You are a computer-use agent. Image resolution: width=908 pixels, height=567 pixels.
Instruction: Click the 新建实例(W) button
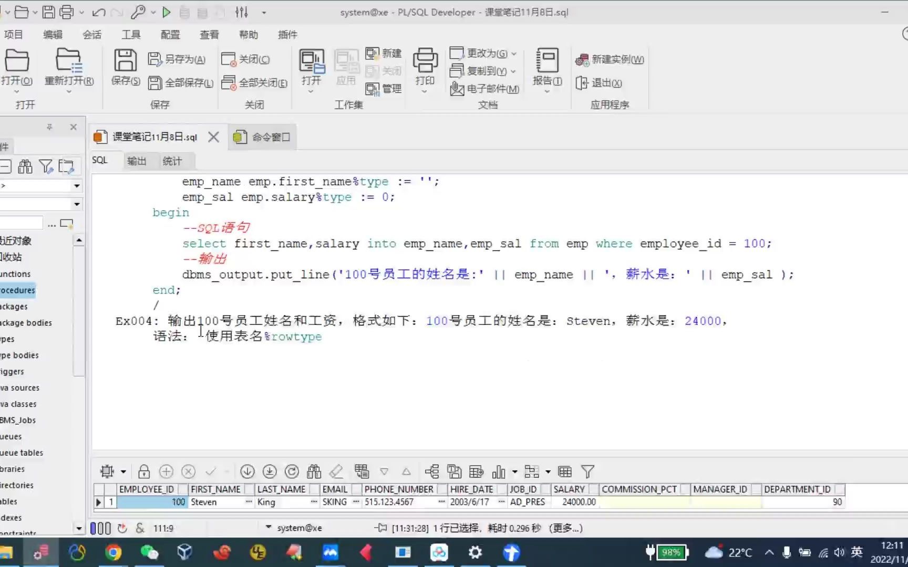point(610,59)
